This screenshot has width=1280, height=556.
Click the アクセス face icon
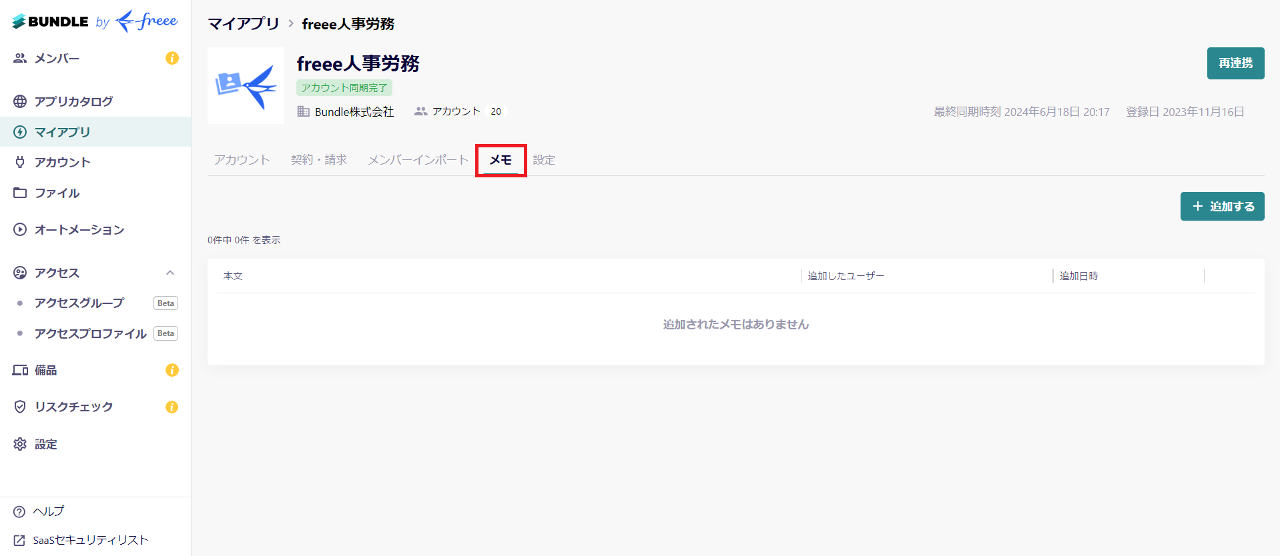click(20, 273)
